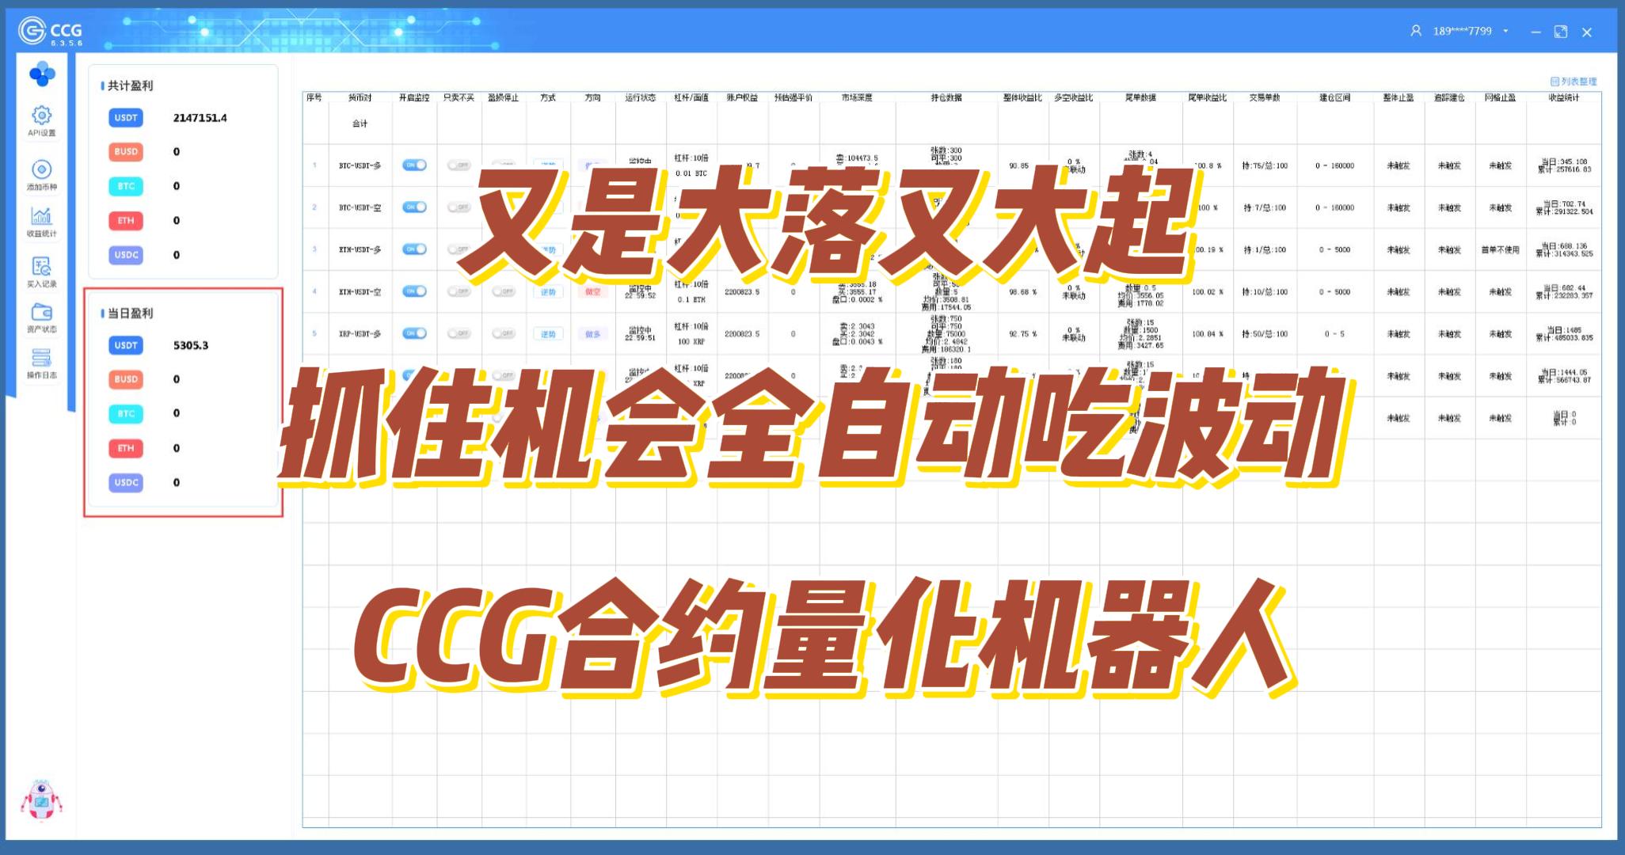This screenshot has width=1625, height=855.
Task: Toggle 只卖不买 switch for BTC-USDT-空 row
Action: click(x=459, y=207)
